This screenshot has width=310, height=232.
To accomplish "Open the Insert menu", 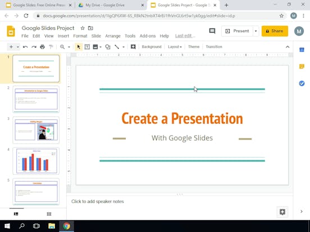I will pyautogui.click(x=63, y=36).
